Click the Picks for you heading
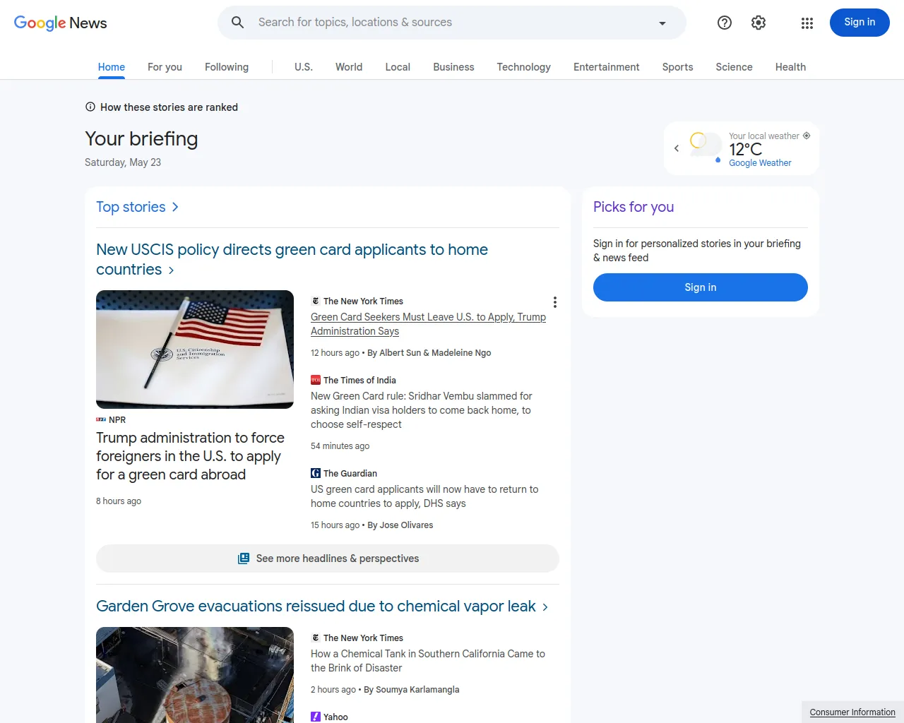The width and height of the screenshot is (904, 723). (634, 207)
